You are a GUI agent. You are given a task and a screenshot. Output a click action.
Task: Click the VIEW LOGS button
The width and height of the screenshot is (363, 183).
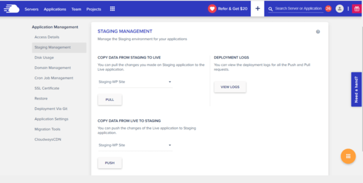tap(230, 87)
